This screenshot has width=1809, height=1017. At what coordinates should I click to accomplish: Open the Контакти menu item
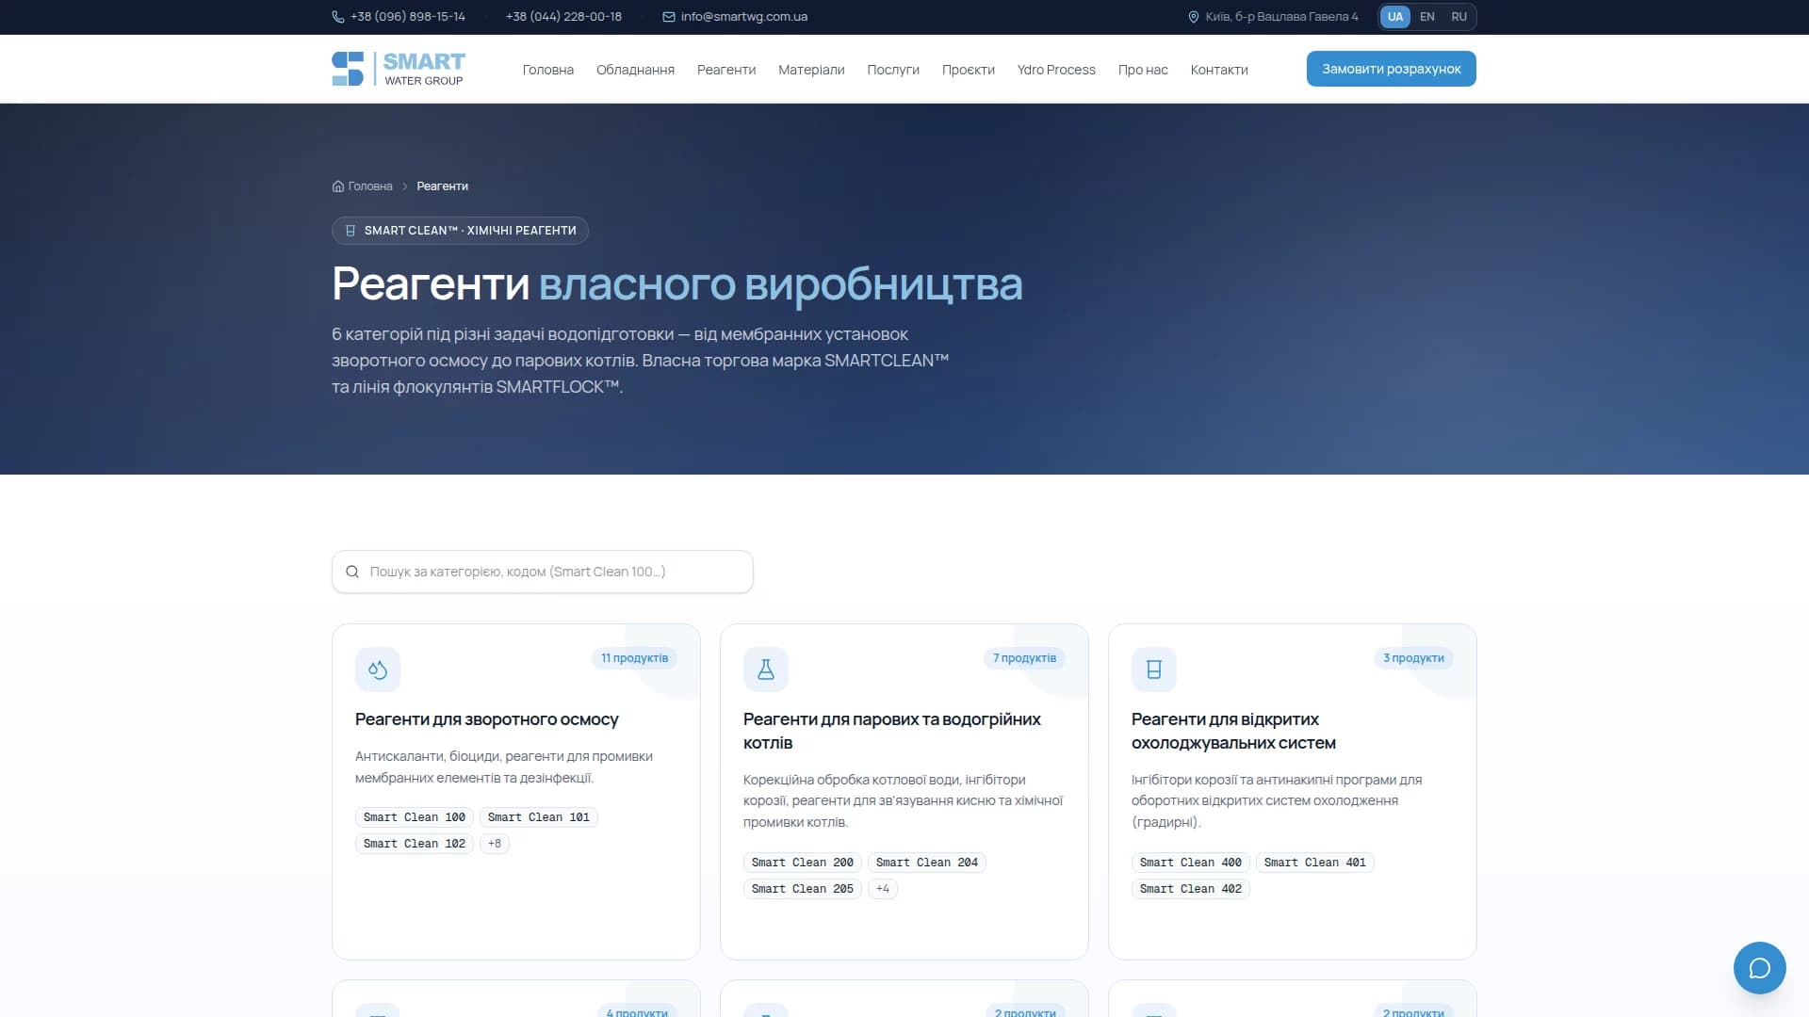pos(1219,70)
